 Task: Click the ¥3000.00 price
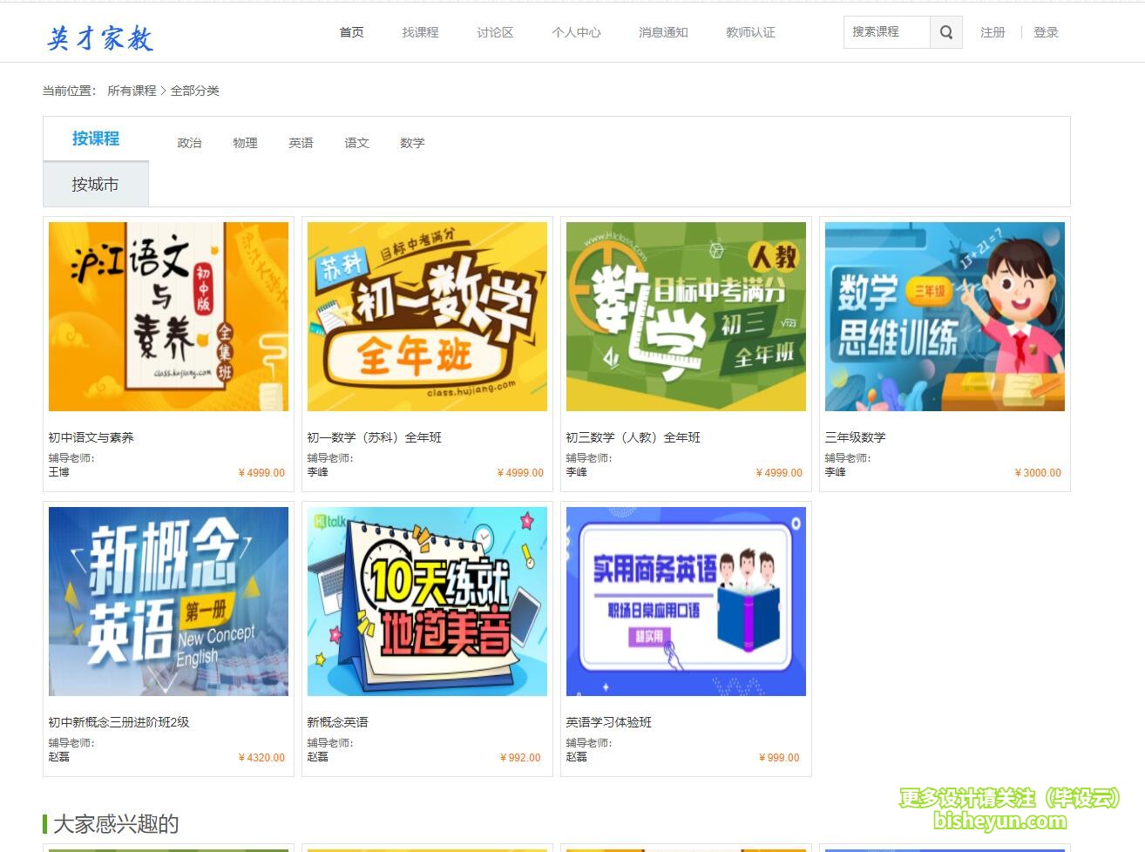1038,473
